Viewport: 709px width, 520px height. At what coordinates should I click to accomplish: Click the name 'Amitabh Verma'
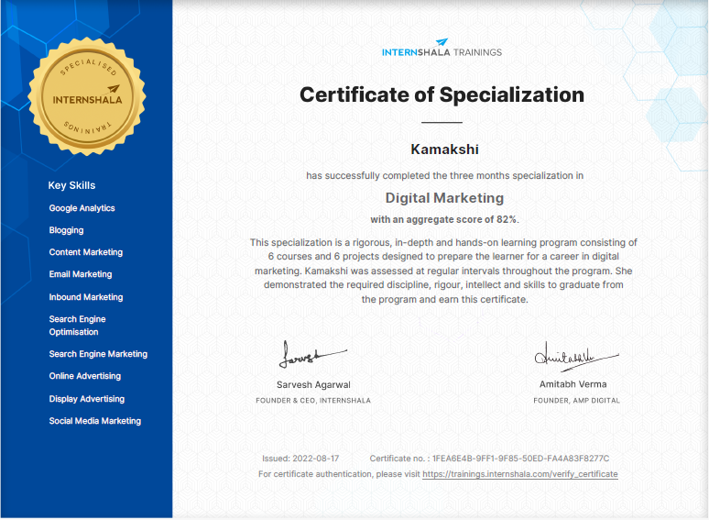pos(573,384)
